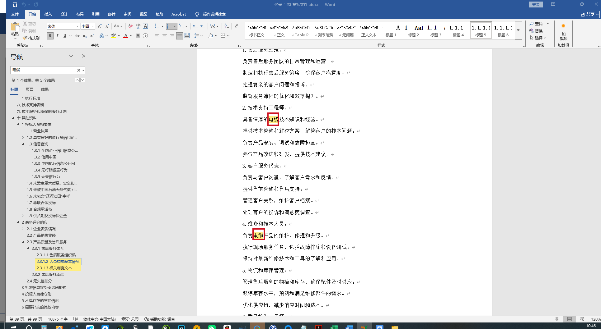Apply numbered list formatting
This screenshot has width=601, height=329.
169,26
